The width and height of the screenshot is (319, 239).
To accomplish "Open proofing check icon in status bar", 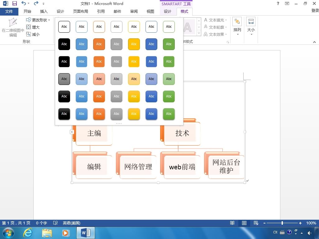I will [x=55, y=223].
